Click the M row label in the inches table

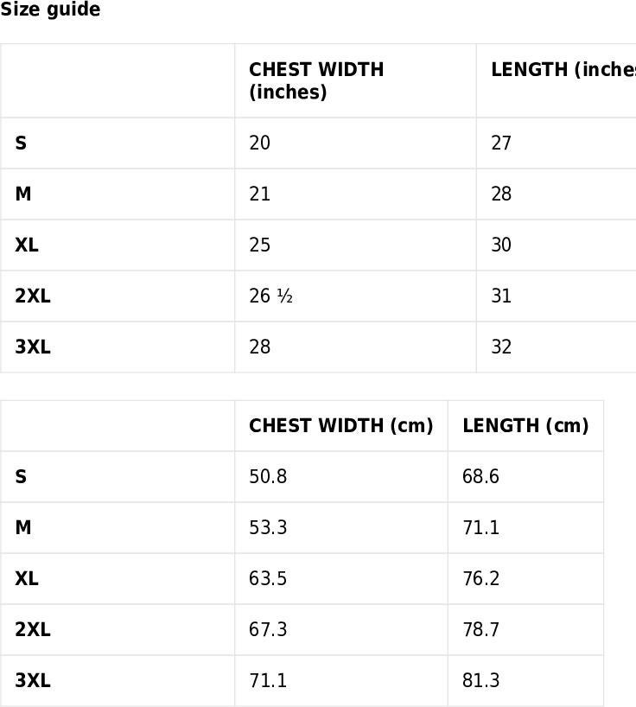(x=23, y=194)
